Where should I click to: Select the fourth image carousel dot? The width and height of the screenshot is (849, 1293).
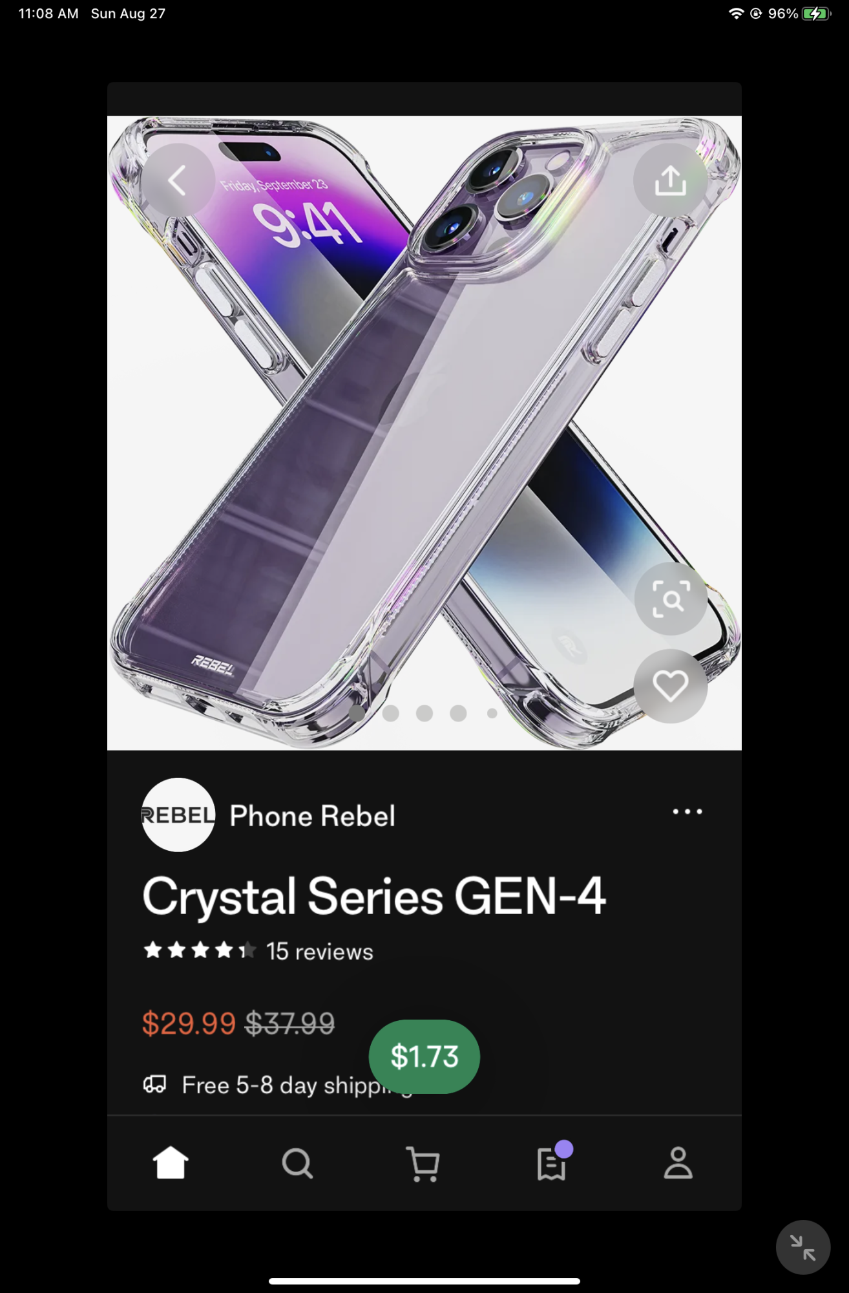[x=459, y=713]
